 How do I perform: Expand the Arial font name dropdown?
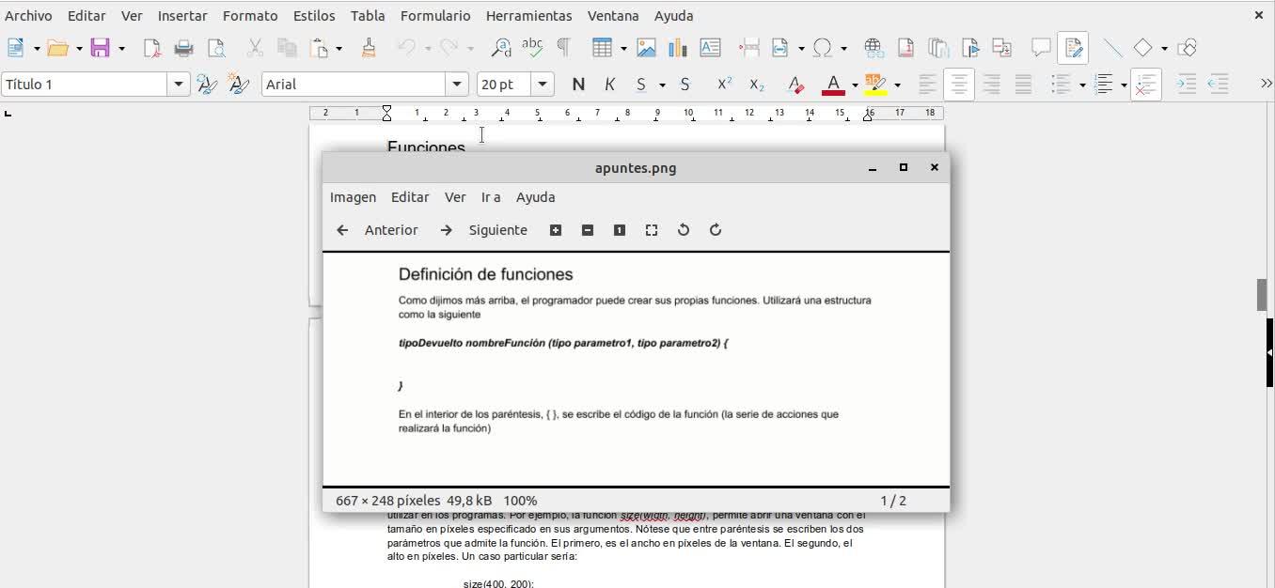[457, 85]
